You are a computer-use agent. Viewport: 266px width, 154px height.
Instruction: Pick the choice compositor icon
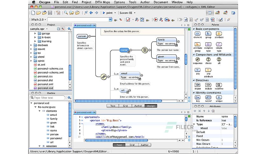click(x=208, y=59)
